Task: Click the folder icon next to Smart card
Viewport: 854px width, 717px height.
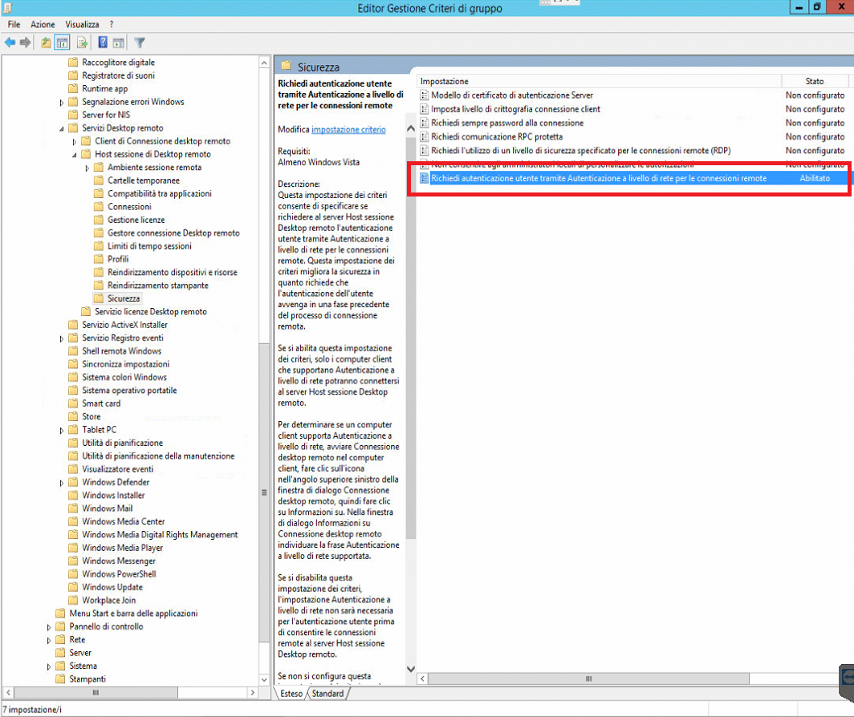Action: pyautogui.click(x=73, y=403)
